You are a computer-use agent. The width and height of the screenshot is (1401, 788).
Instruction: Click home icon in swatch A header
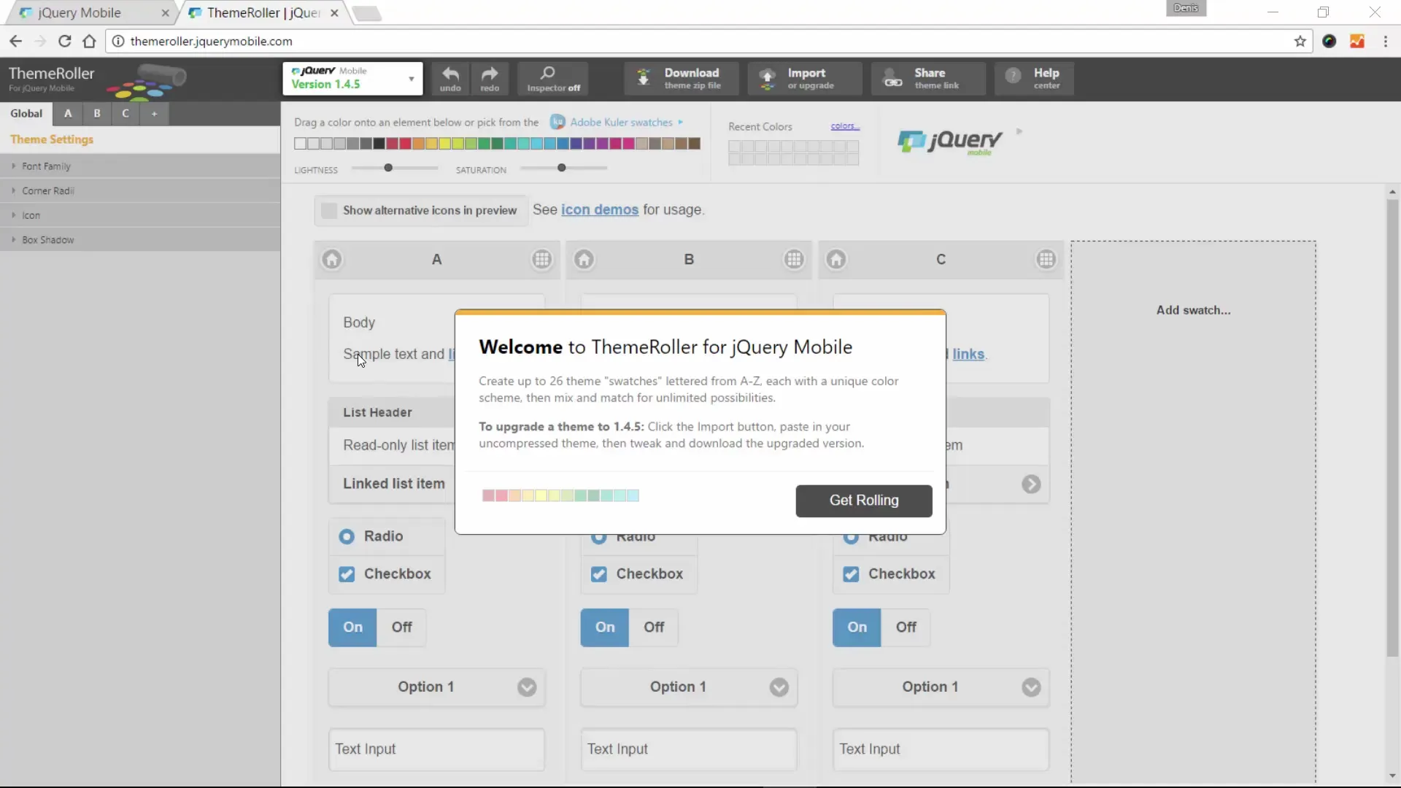coord(332,259)
